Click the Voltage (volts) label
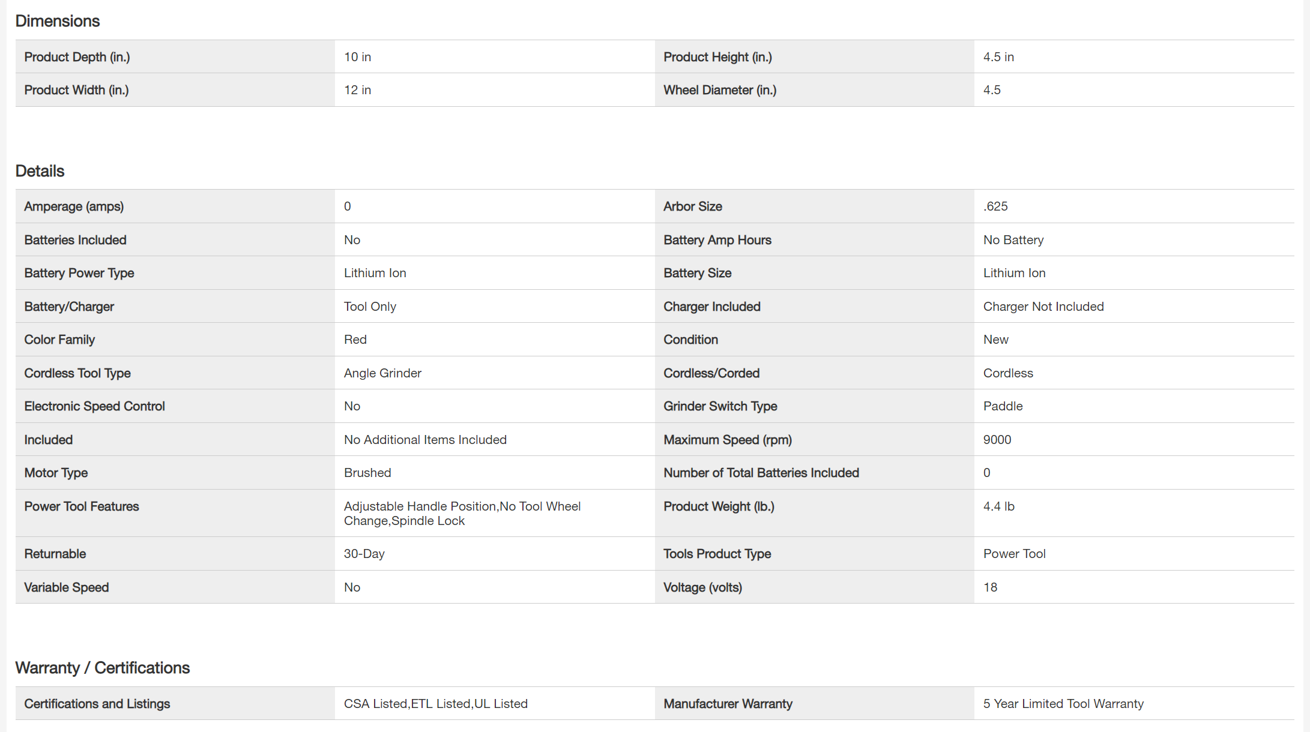Viewport: 1310px width, 732px height. pyautogui.click(x=702, y=587)
